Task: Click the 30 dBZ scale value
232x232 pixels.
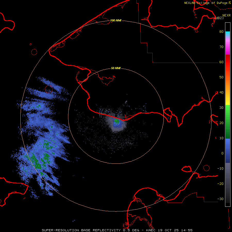Action: (221, 108)
